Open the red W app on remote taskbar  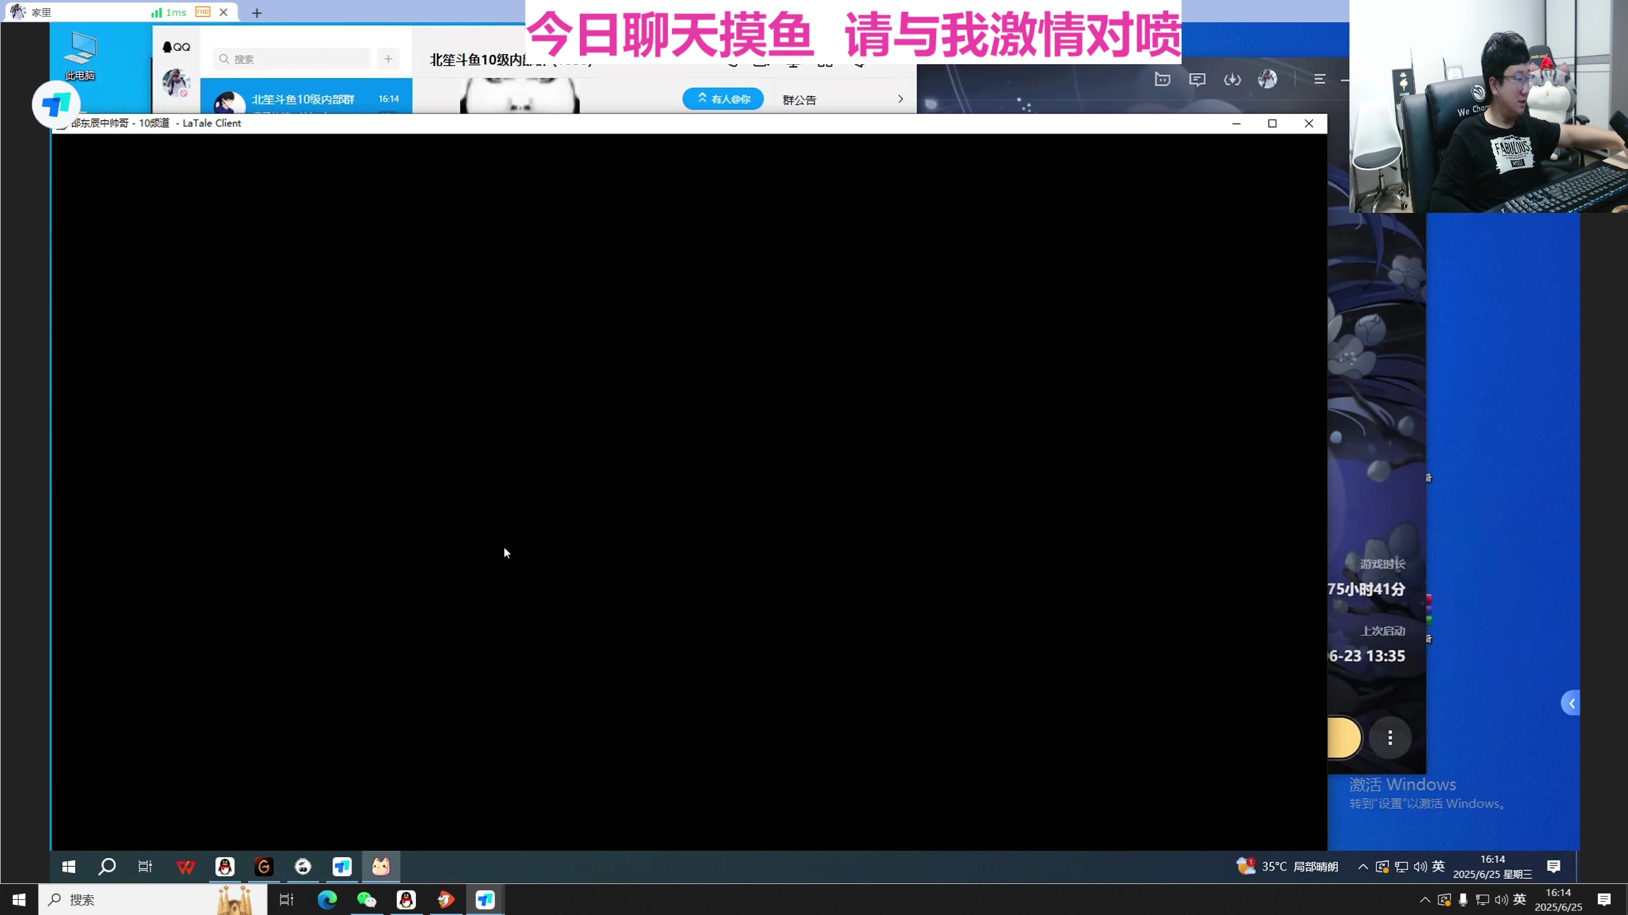click(x=186, y=867)
